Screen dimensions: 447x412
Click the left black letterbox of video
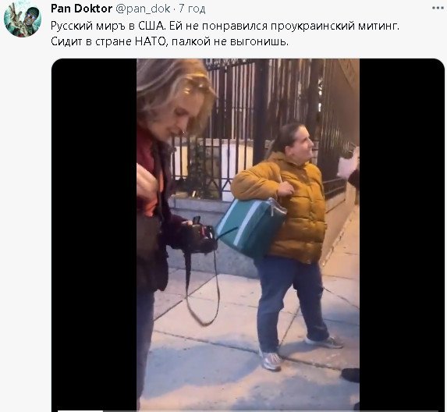(x=94, y=235)
